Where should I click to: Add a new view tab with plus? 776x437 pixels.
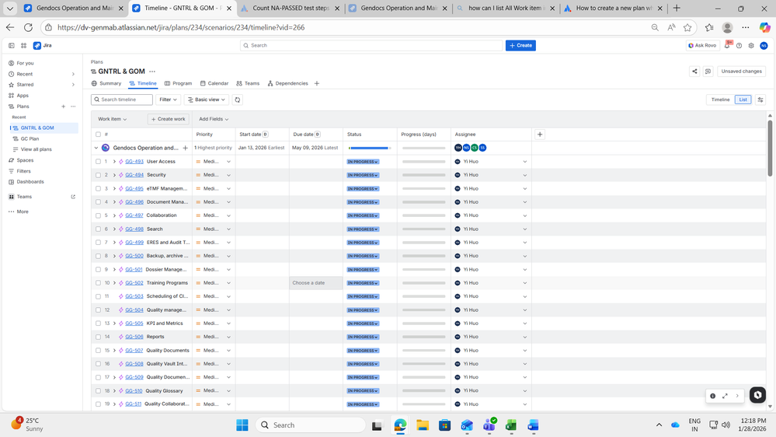click(317, 83)
